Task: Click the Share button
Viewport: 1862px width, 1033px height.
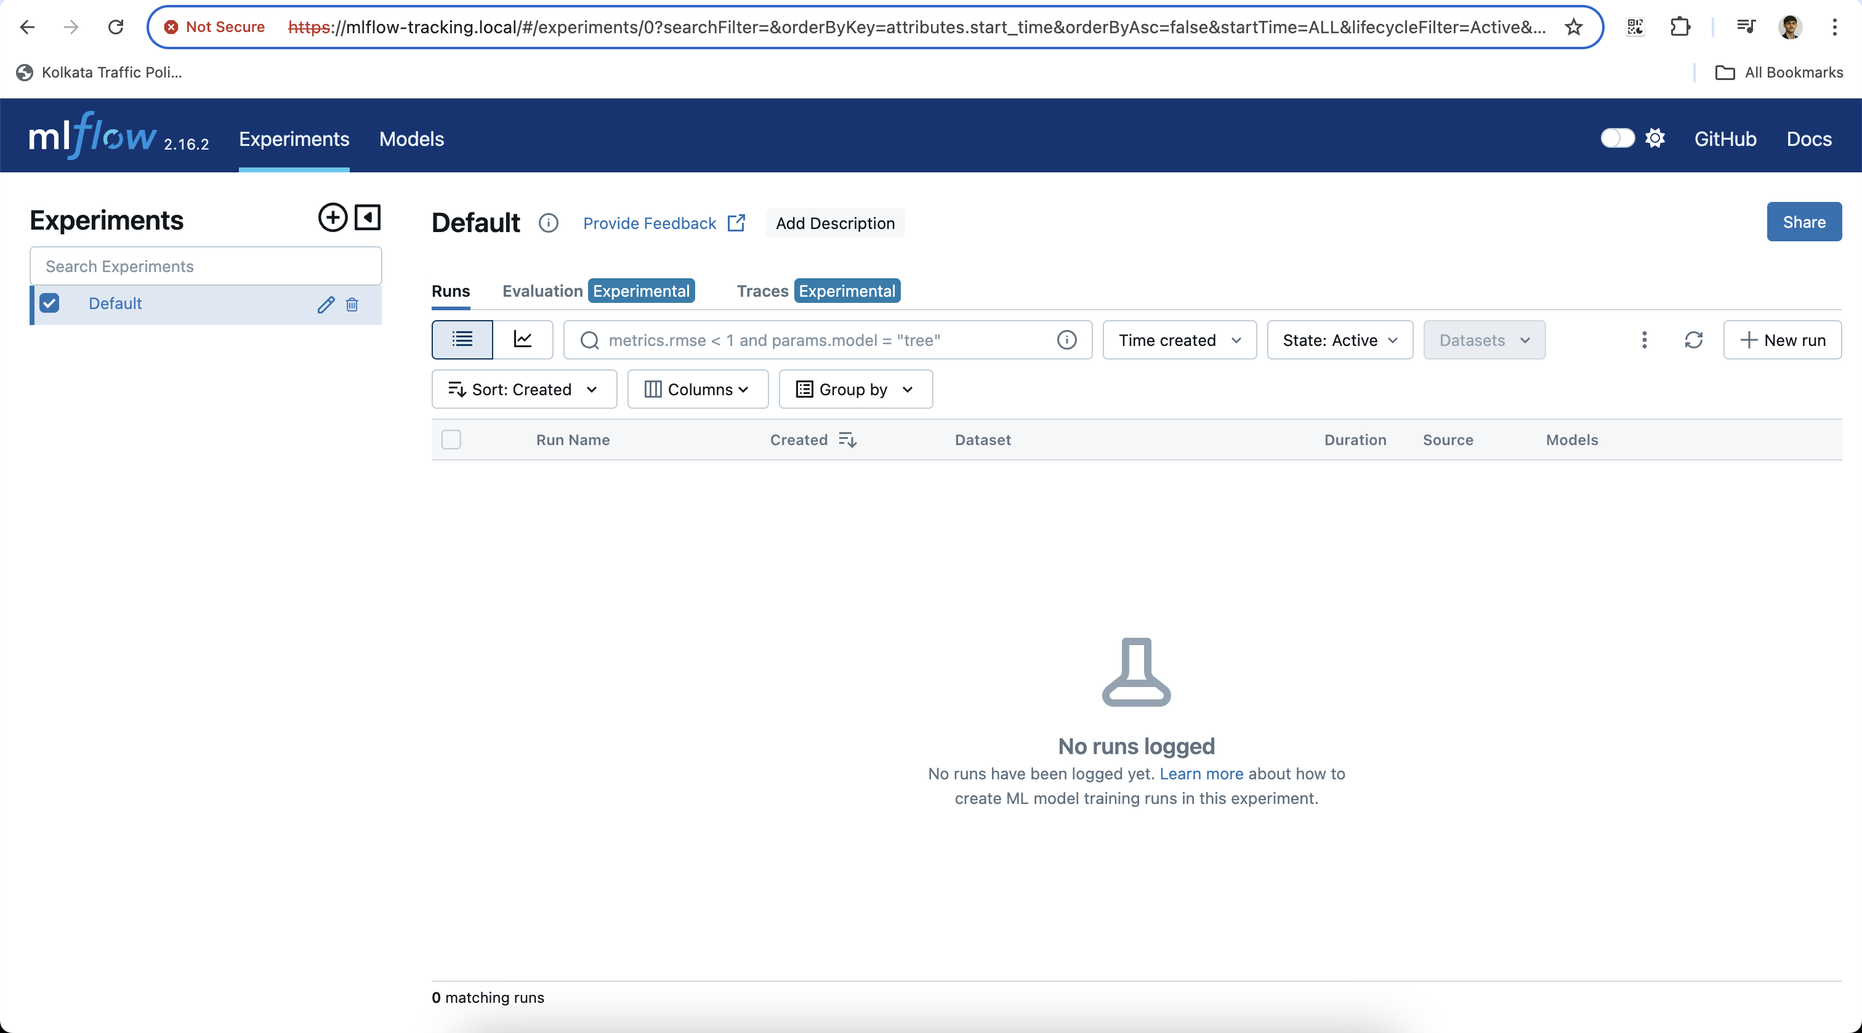Action: pos(1804,222)
